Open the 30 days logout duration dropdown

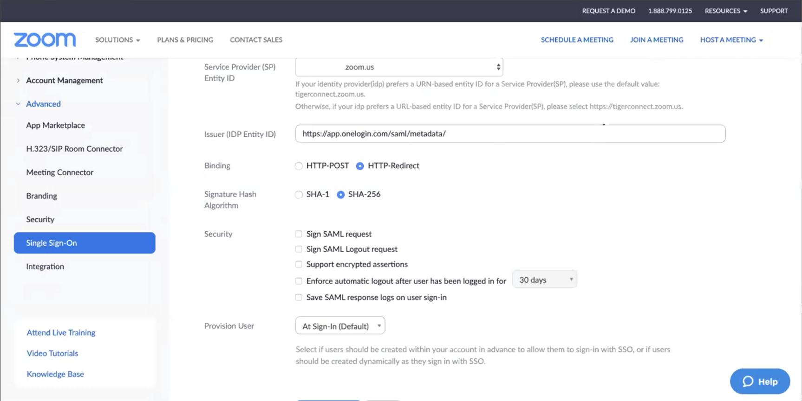(x=545, y=280)
